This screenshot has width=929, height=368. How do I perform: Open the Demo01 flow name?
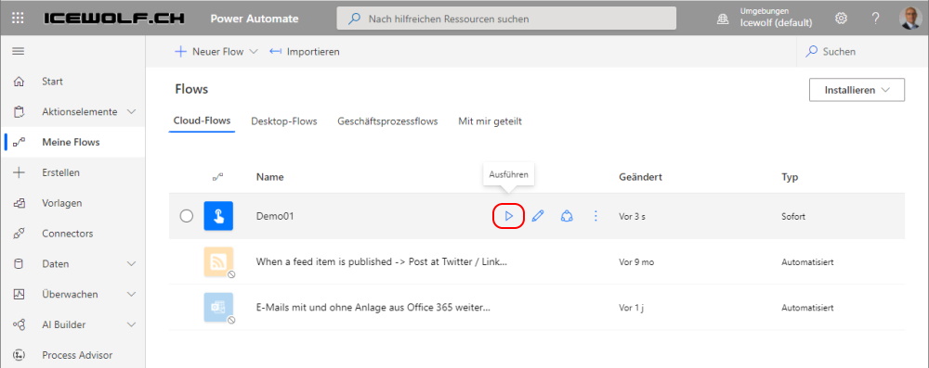[275, 216]
